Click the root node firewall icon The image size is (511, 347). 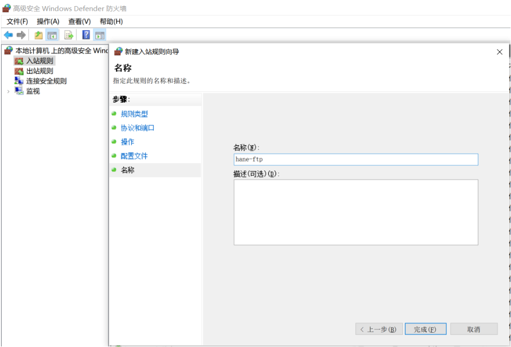tap(9, 50)
